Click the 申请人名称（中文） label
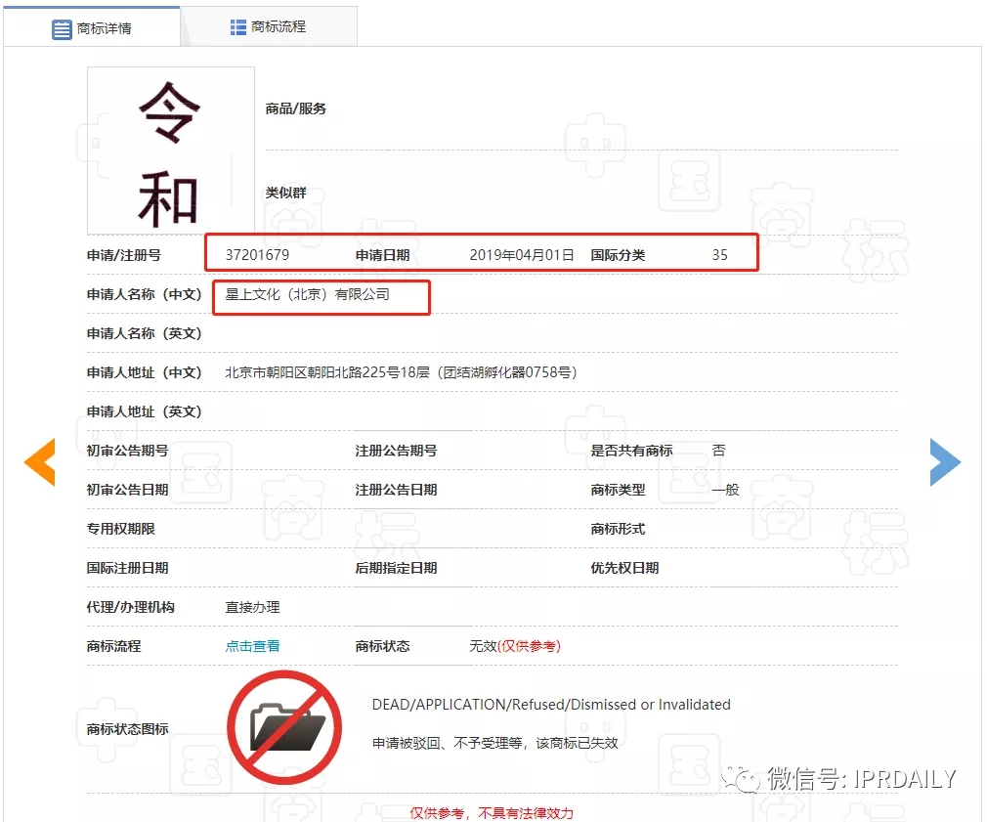 pos(145,294)
